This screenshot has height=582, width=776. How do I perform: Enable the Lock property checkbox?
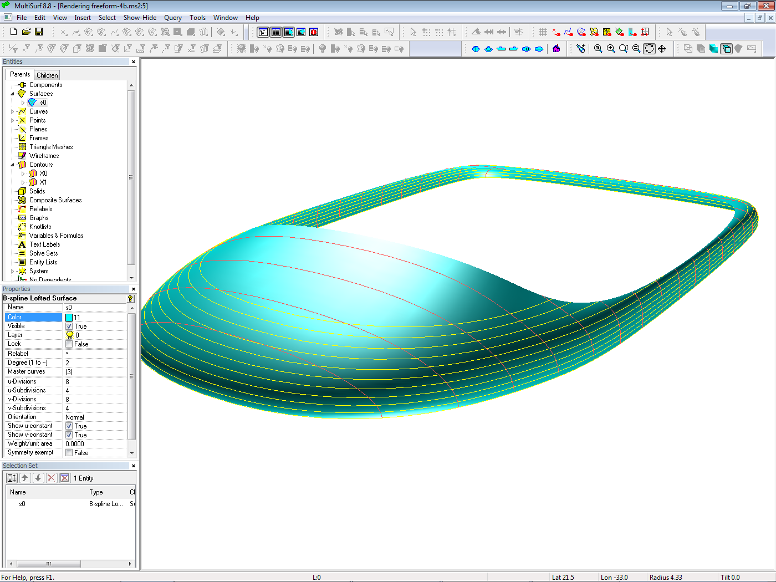[69, 344]
